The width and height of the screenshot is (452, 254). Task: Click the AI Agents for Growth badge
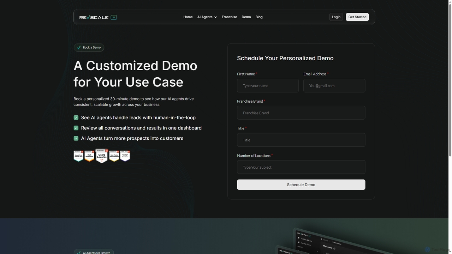click(94, 252)
